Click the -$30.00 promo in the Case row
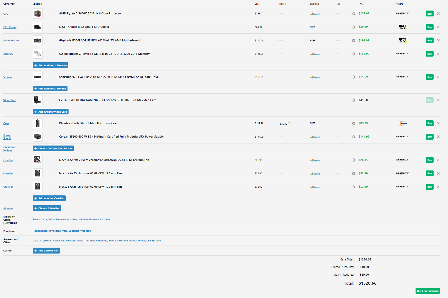This screenshot has height=298, width=448. click(283, 124)
